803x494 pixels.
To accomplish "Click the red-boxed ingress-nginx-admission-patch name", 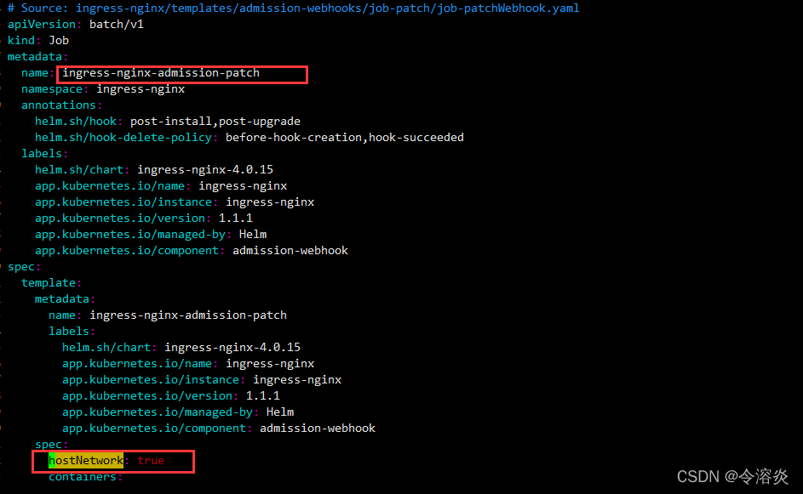I will coord(161,73).
